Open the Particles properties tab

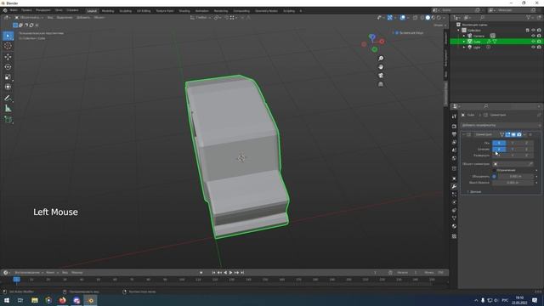tap(454, 195)
